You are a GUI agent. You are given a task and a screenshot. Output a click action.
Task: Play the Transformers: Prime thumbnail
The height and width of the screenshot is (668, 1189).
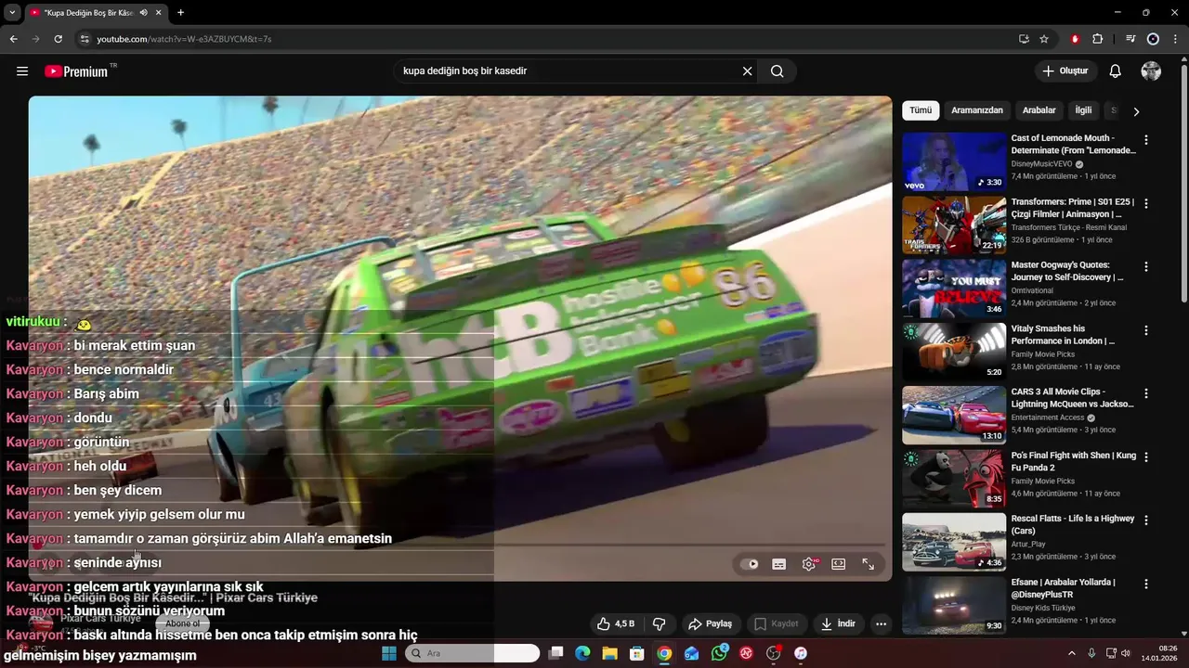click(x=954, y=225)
